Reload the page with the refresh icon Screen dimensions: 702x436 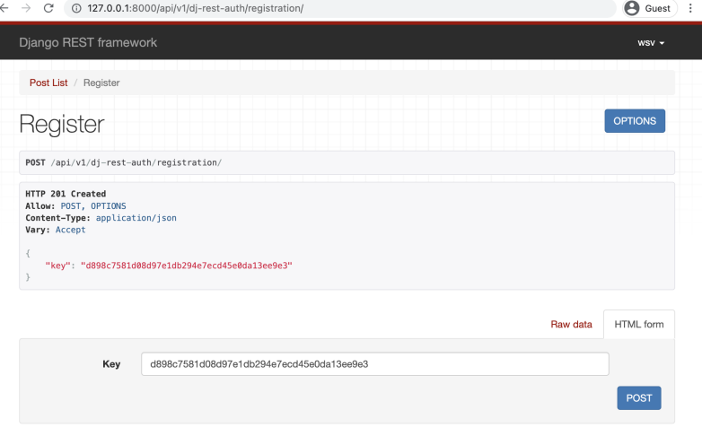click(x=48, y=8)
